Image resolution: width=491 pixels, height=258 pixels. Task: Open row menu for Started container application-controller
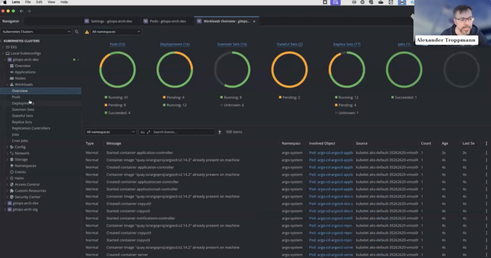click(x=486, y=153)
